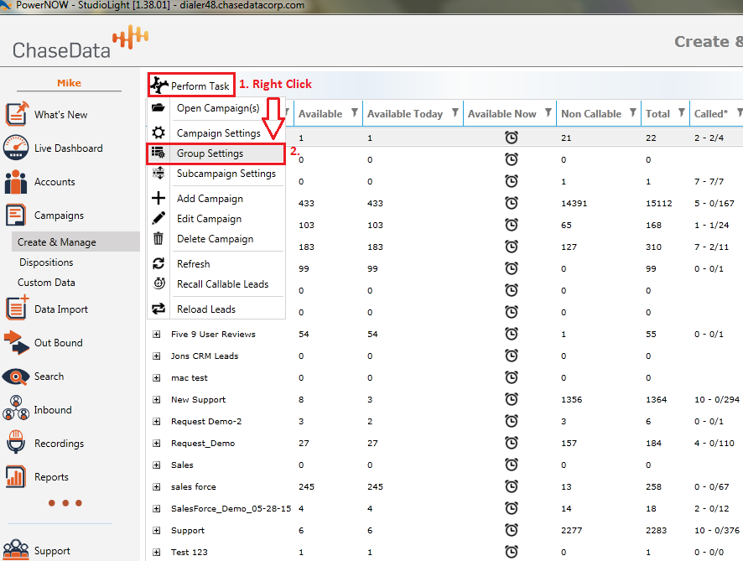This screenshot has height=561, width=743.
Task: Expand the New Support campaign row
Action: 156,400
